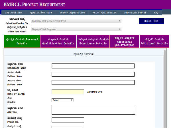Focus the Father Name input field
Image resolution: width=171 pixels, height=128 pixels.
93,74
